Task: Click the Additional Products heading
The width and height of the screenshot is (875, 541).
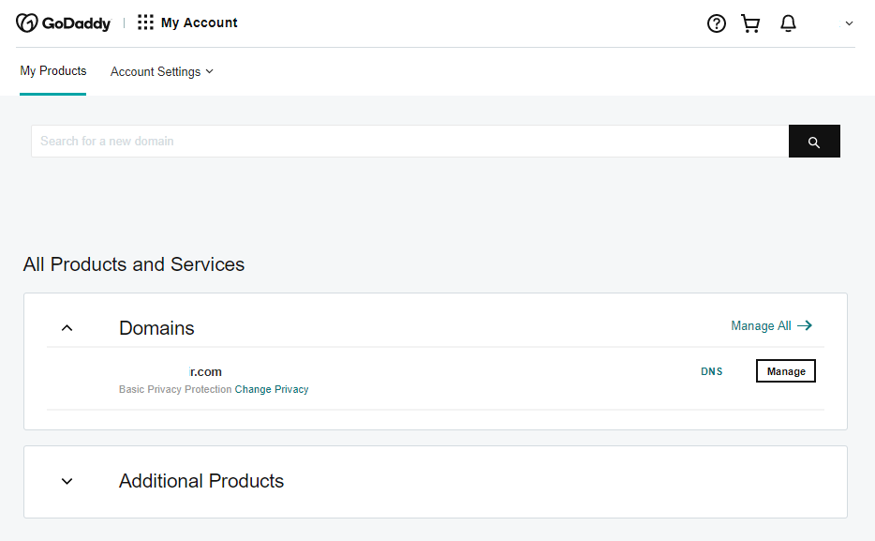Action: (x=201, y=481)
